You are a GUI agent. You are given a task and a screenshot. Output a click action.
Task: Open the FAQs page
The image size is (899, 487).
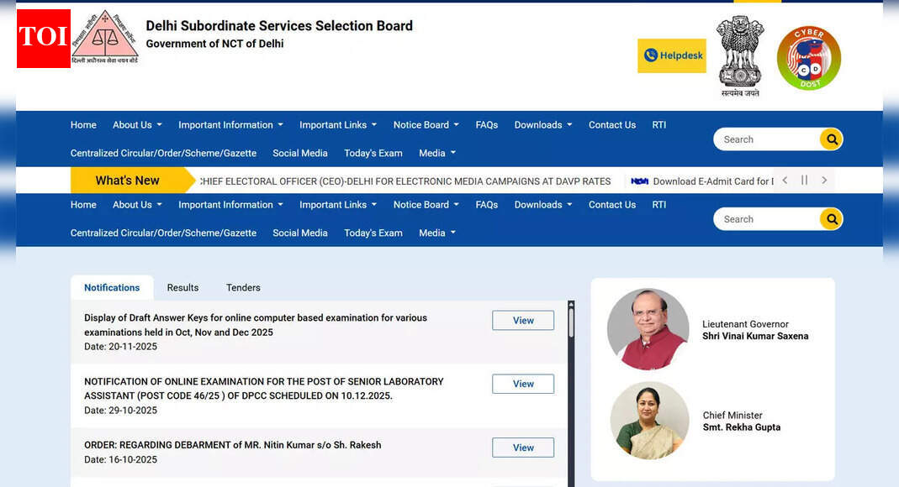click(x=486, y=124)
